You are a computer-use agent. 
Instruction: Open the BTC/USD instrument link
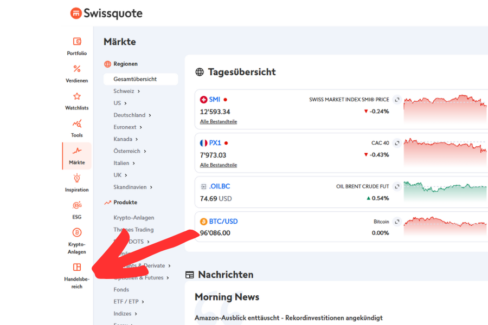click(x=223, y=222)
